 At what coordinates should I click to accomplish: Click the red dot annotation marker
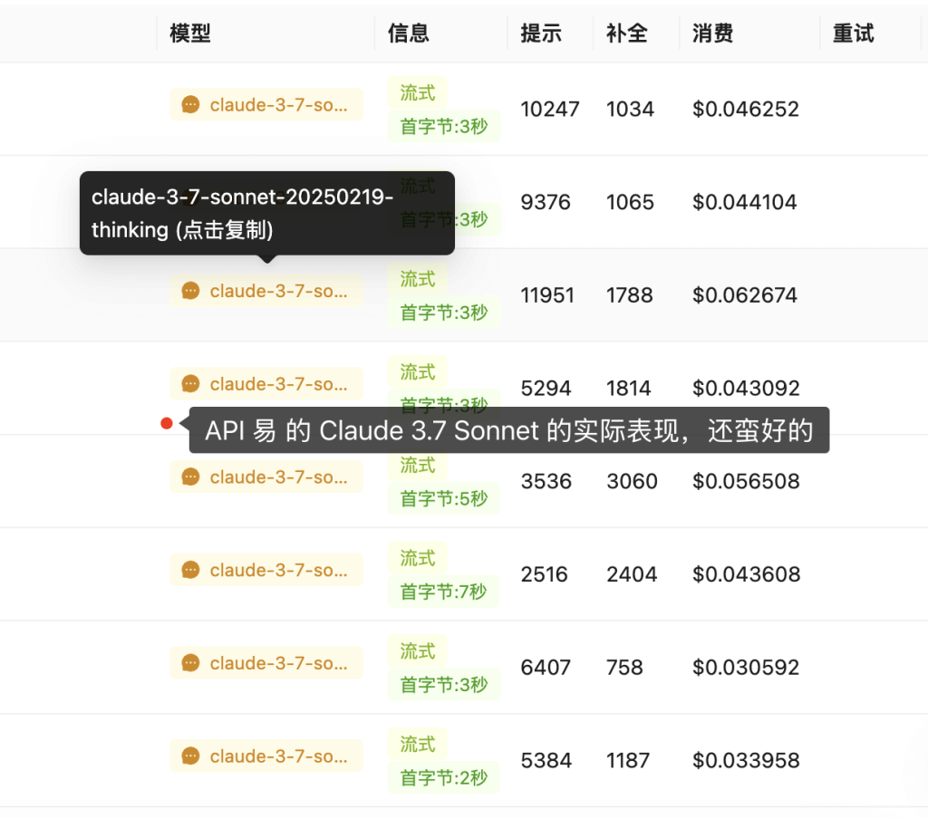click(167, 423)
